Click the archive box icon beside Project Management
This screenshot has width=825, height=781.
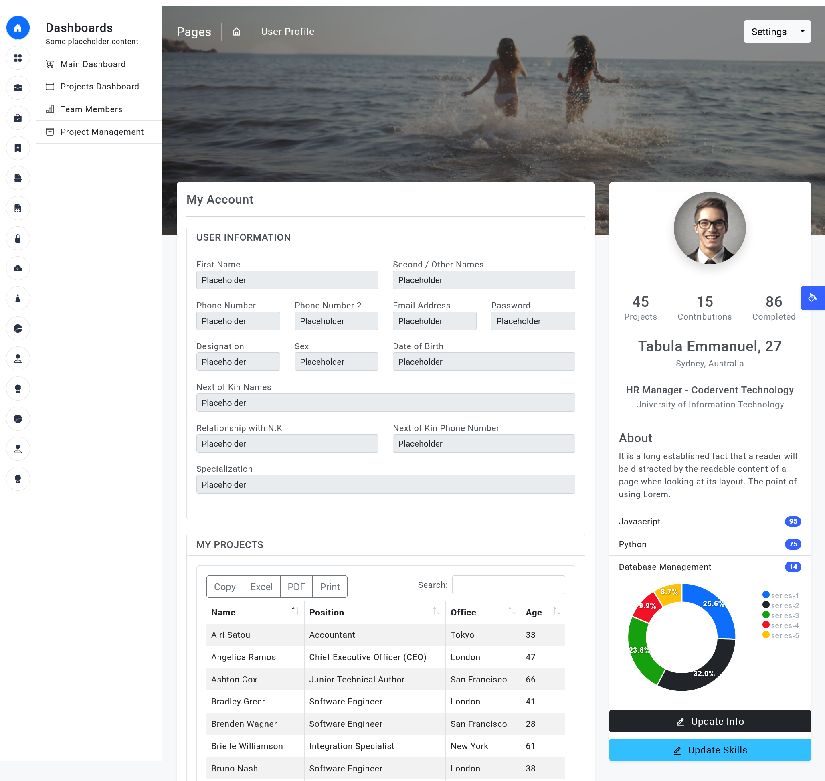(x=50, y=132)
